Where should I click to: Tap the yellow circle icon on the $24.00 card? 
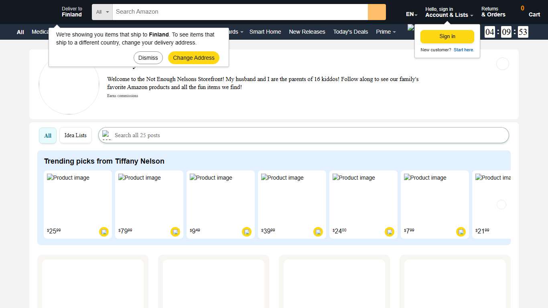[x=390, y=232]
